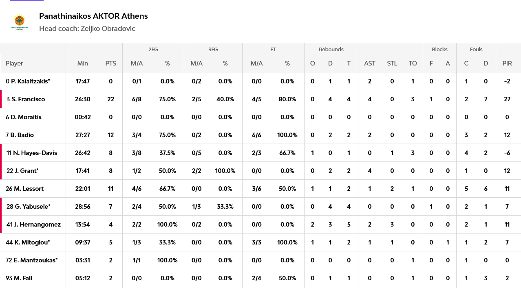The image size is (521, 288).
Task: Click the Panathinaikos team logo
Action: [x=19, y=22]
